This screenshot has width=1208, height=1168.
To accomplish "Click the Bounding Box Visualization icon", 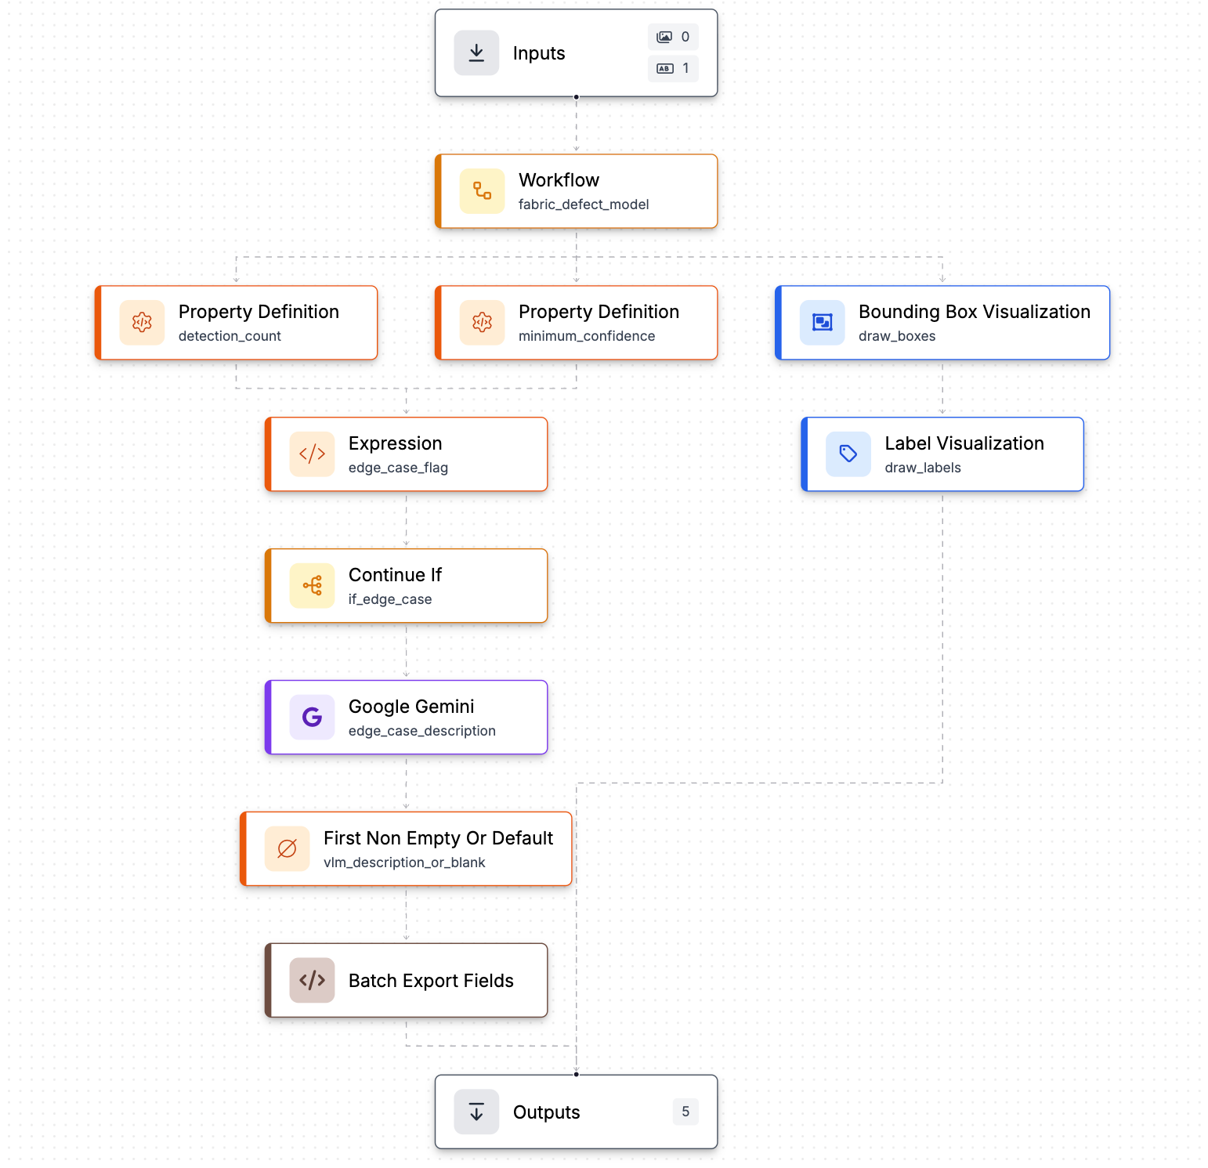I will point(823,323).
